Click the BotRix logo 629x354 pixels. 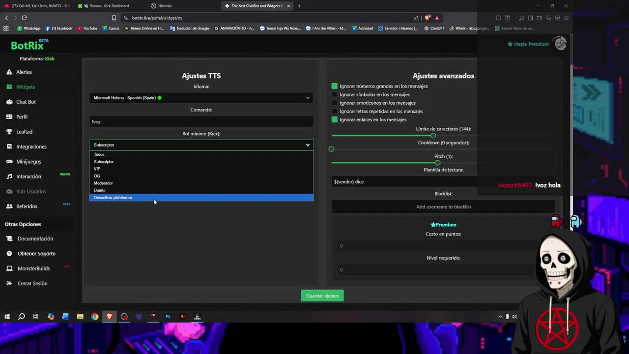[x=29, y=45]
